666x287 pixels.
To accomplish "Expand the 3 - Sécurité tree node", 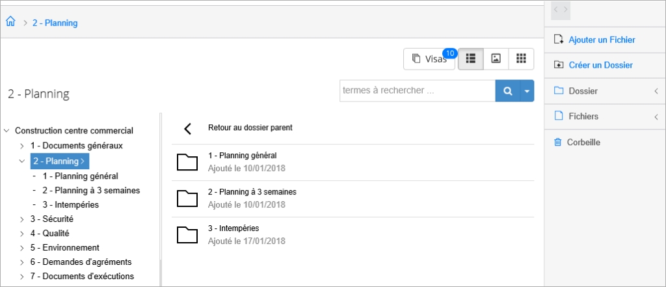I will click(22, 219).
